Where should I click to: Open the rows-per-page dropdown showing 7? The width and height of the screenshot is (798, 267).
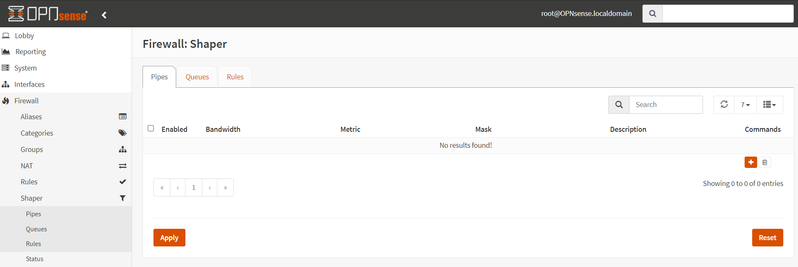745,105
